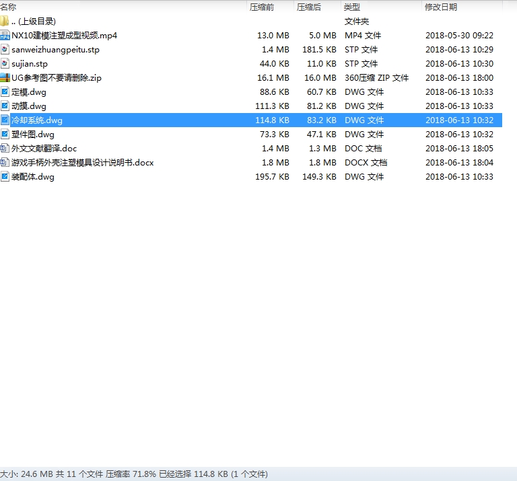
Task: Select file NX10建模注塑成型视频.mp4
Action: [x=65, y=35]
